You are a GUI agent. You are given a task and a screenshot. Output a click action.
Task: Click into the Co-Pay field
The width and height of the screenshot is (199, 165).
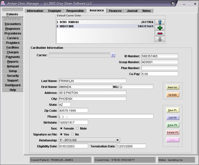160,74
